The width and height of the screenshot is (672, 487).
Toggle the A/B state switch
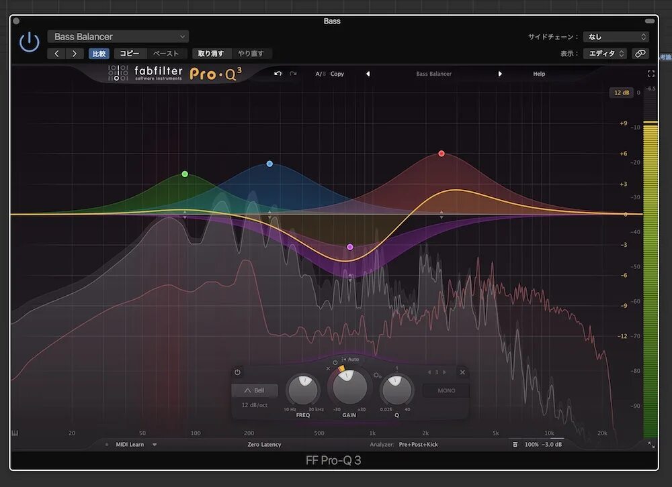(320, 74)
